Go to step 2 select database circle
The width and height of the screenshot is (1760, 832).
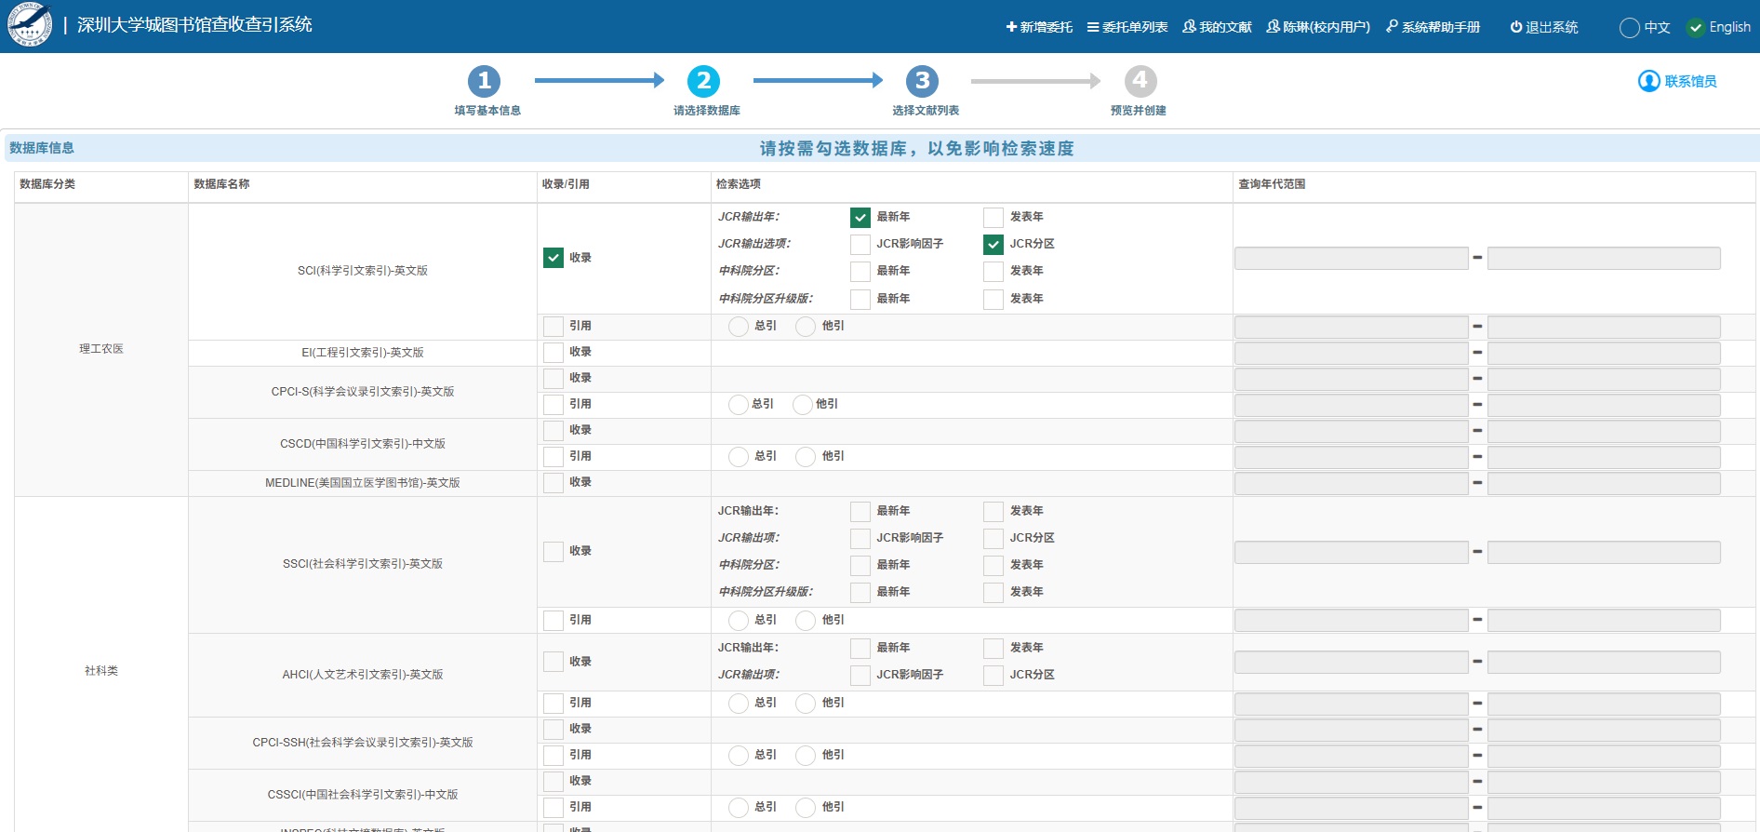pyautogui.click(x=703, y=81)
